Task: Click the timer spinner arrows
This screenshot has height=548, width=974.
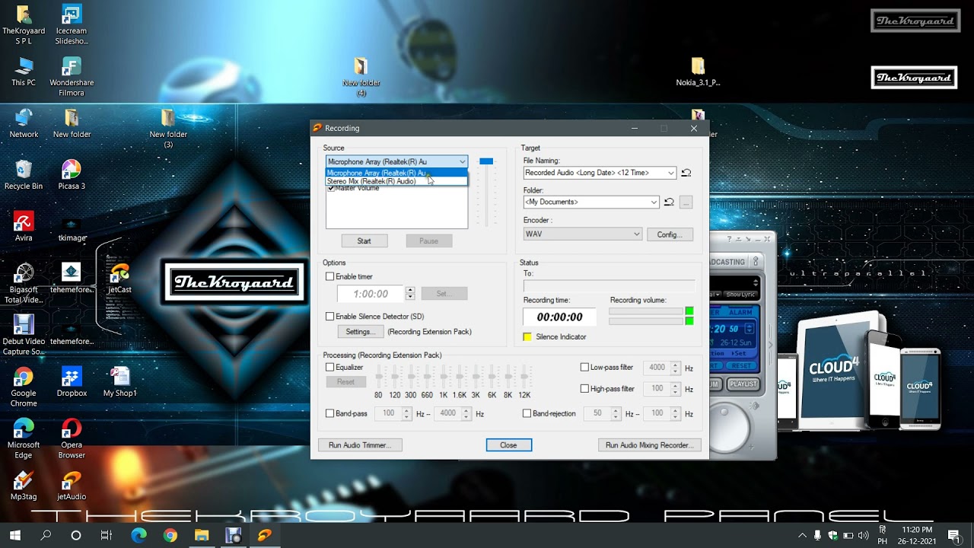Action: [x=410, y=294]
